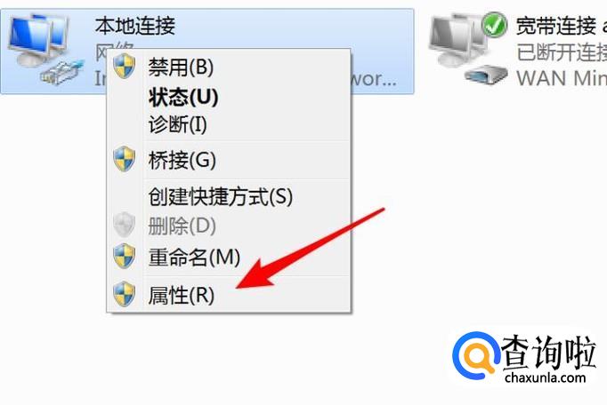Viewport: 607px width, 405px height.
Task: Click the 本地连接 connection title text
Action: [135, 26]
